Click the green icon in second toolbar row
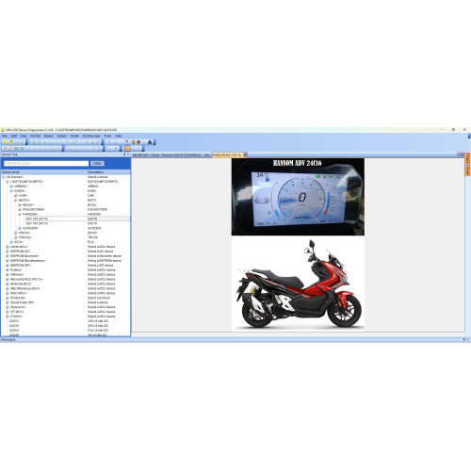The height and width of the screenshot is (471, 471). coord(22,148)
